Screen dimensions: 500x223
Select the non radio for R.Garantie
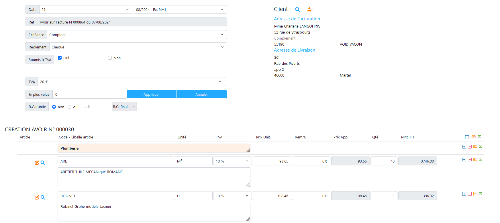54,107
